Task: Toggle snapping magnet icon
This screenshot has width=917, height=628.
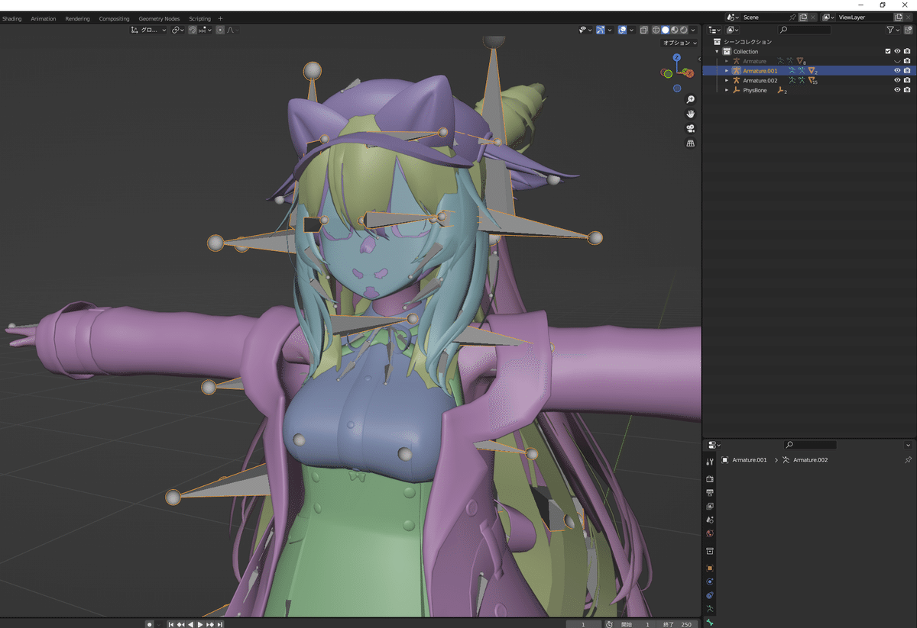Action: coord(193,30)
